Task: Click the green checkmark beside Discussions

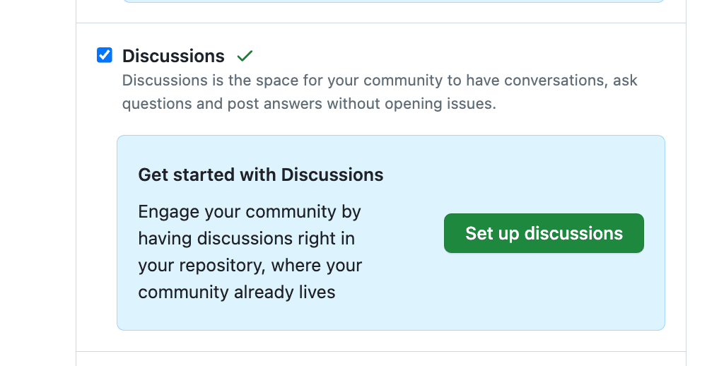Action: [245, 56]
